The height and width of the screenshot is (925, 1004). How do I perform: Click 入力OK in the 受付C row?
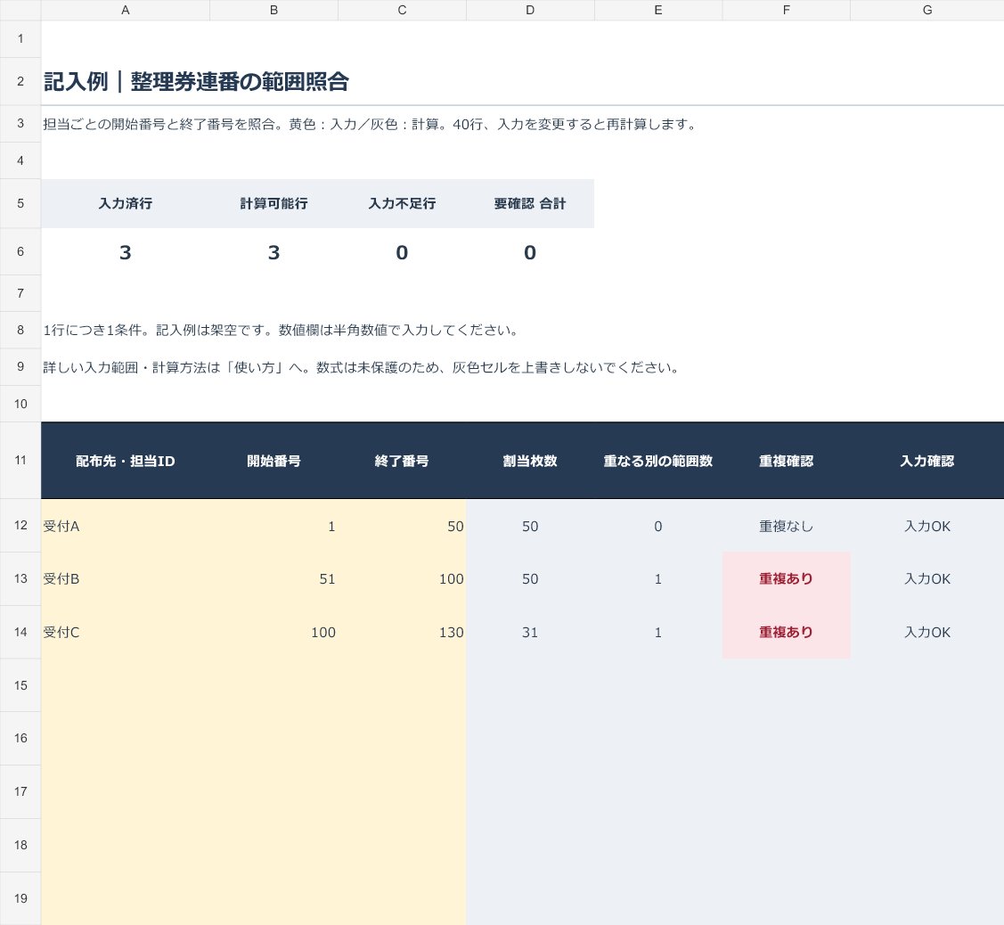927,632
